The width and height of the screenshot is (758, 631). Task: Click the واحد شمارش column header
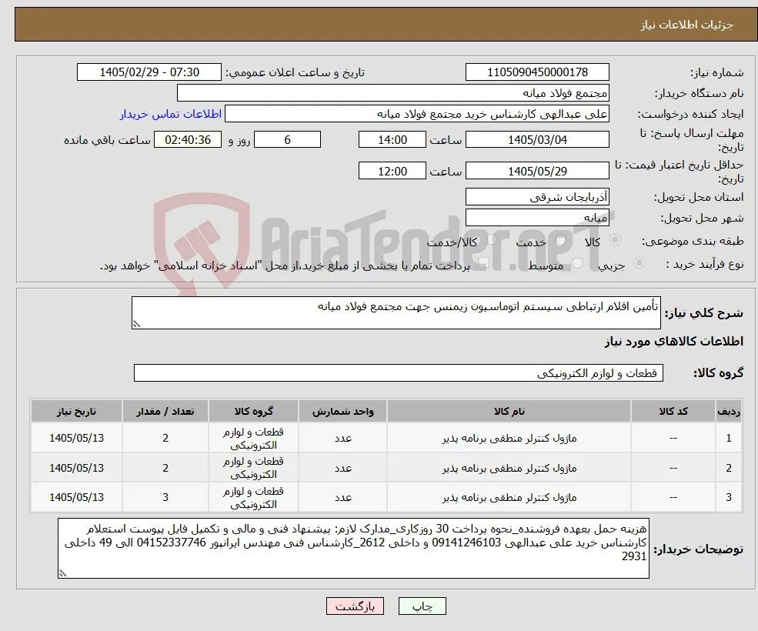(342, 411)
